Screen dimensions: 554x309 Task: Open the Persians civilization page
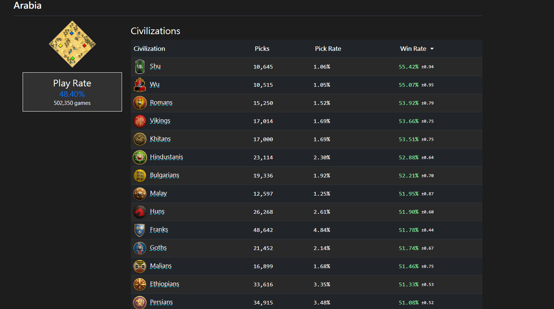pyautogui.click(x=161, y=302)
